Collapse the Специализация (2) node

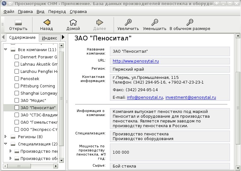[x=6, y=144]
